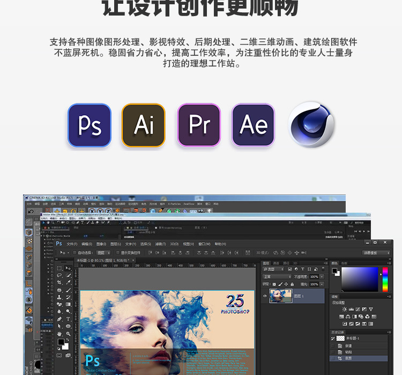Select the Path Selection arrow tool
The image size is (402, 375).
pos(59,326)
